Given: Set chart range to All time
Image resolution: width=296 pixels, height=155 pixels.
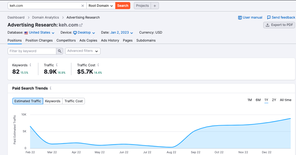Looking at the screenshot, I should [x=285, y=100].
